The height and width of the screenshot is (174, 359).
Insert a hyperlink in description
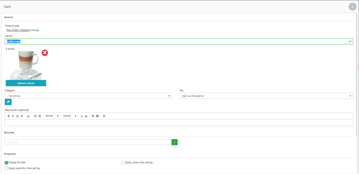pos(93,116)
